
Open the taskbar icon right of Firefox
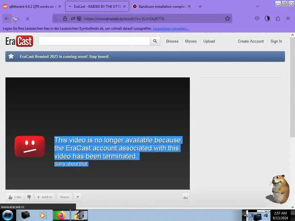[80, 215]
